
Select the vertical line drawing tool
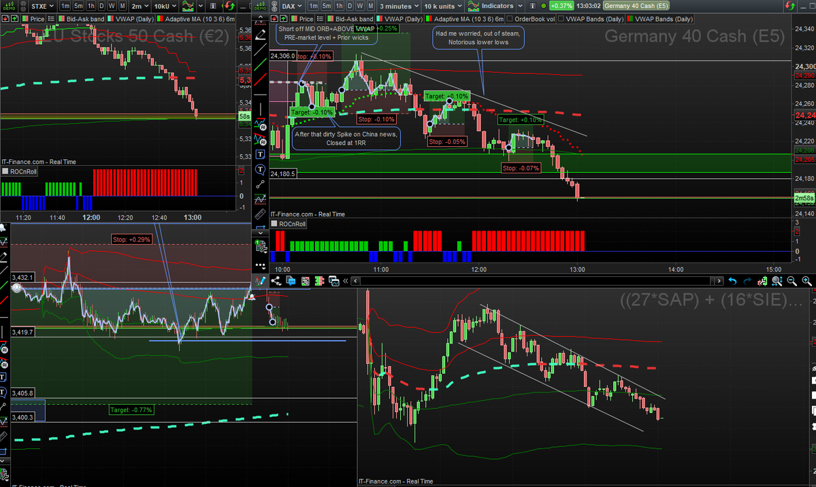261,110
